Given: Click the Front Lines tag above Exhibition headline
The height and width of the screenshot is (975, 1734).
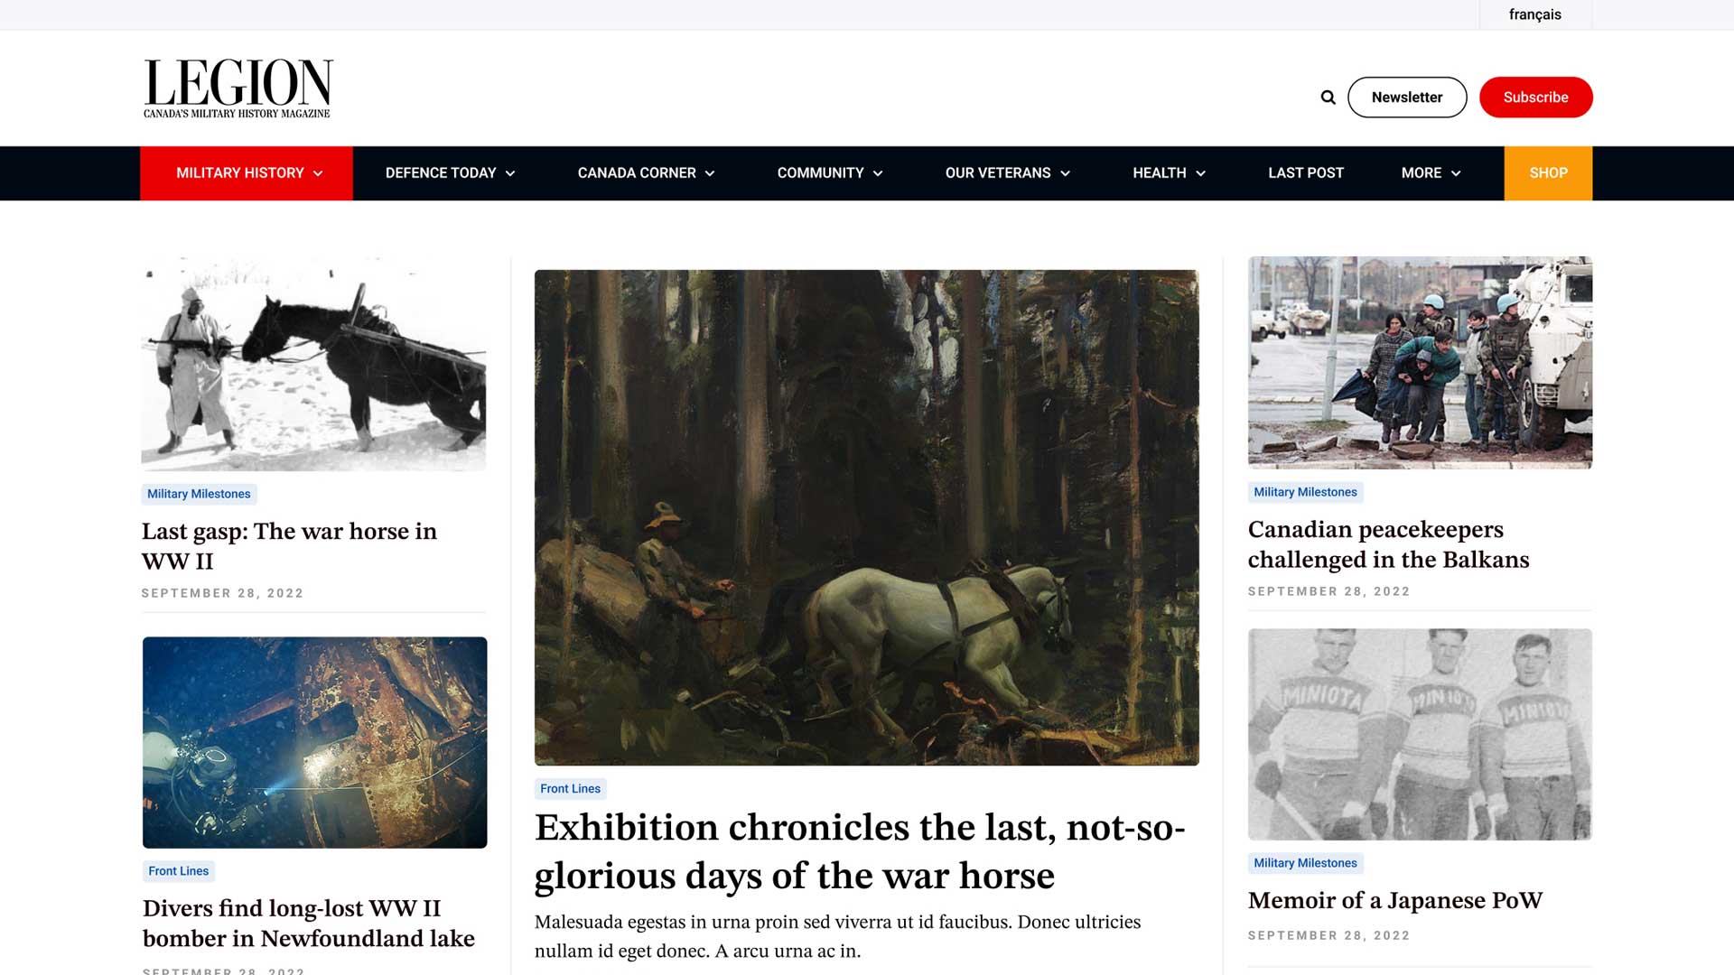Looking at the screenshot, I should tap(570, 789).
